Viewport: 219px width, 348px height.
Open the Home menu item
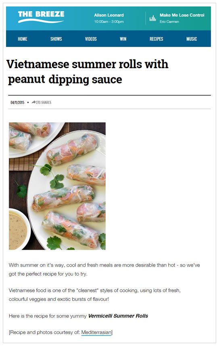click(23, 39)
